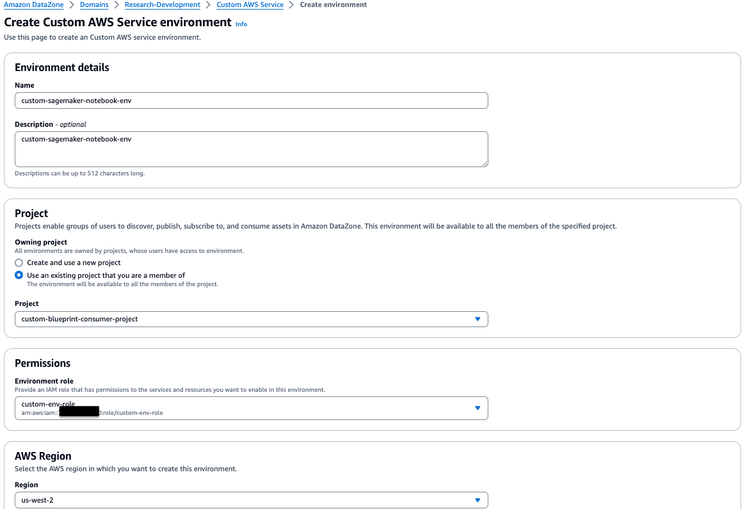This screenshot has height=509, width=745.
Task: Click the 'Environment role' label
Action: [x=44, y=381]
